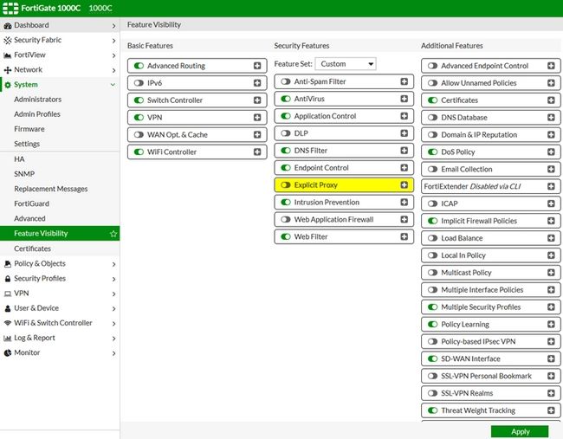Viewport: 563px width, 439px height.
Task: Click the FortiView chart icon
Action: coord(8,55)
